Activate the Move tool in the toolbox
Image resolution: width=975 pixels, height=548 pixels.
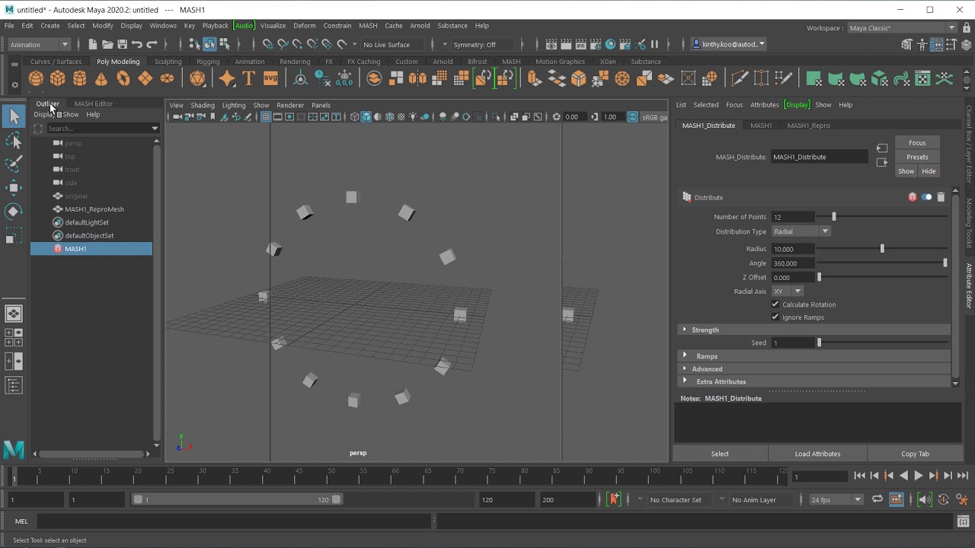[14, 187]
